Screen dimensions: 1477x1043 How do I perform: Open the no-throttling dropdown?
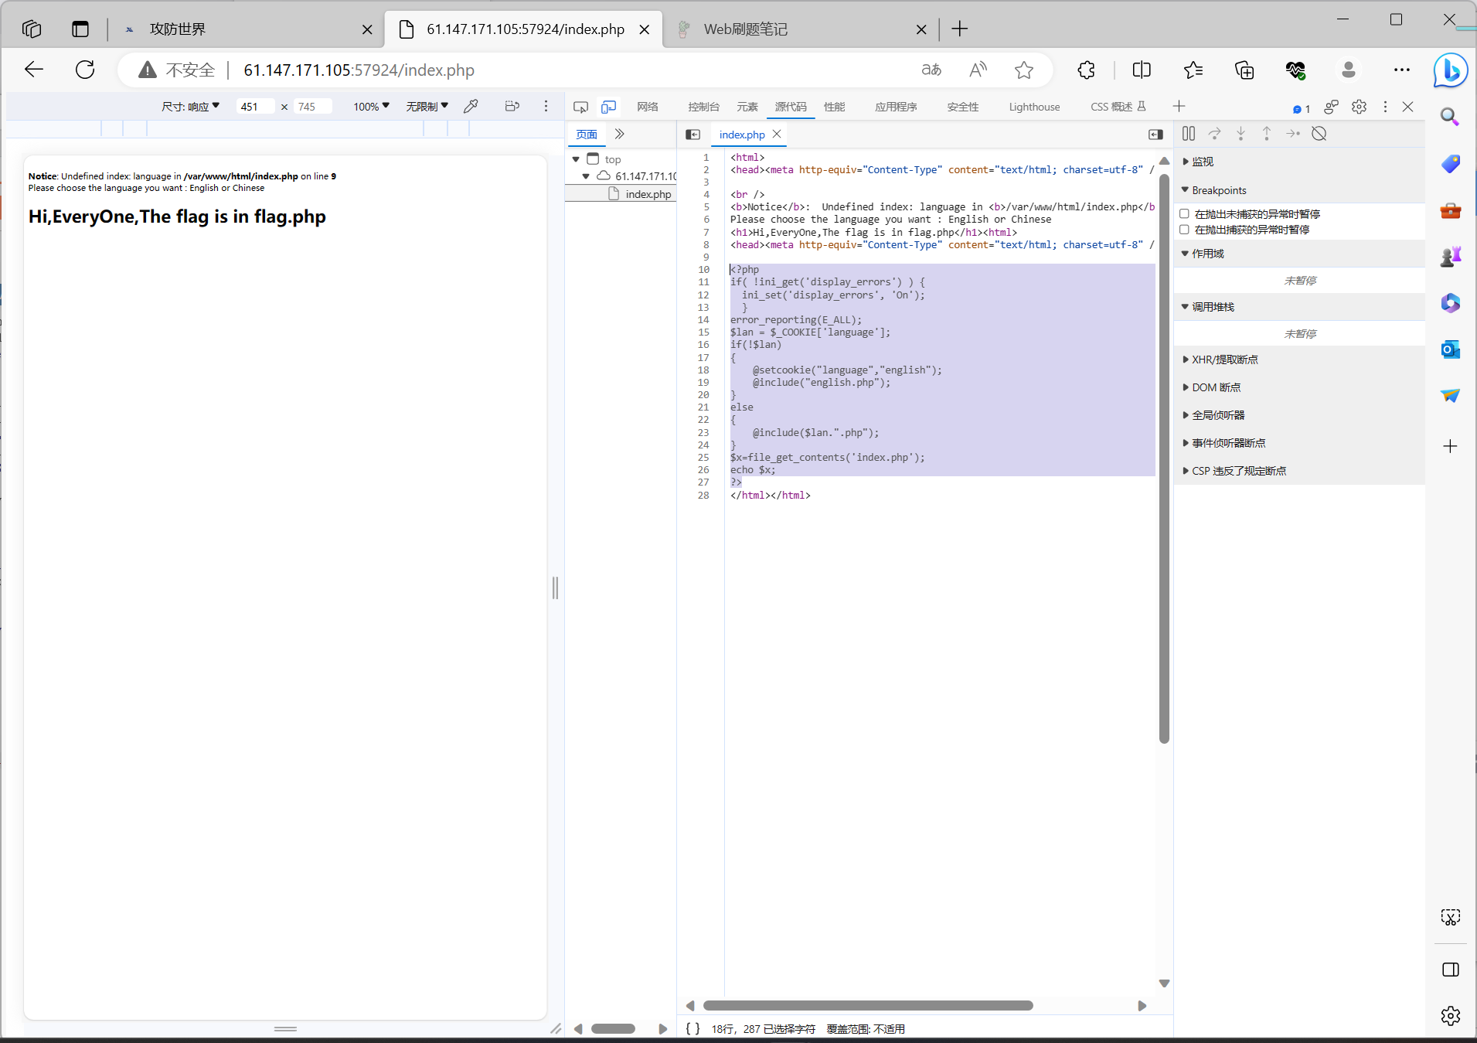pos(427,107)
